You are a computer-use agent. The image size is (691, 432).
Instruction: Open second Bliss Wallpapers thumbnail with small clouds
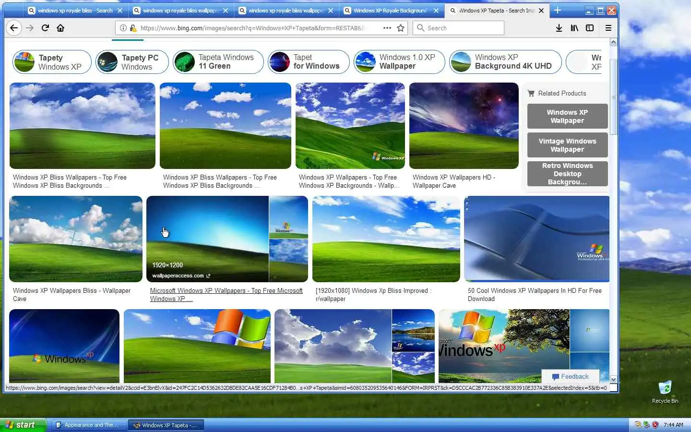click(x=226, y=126)
